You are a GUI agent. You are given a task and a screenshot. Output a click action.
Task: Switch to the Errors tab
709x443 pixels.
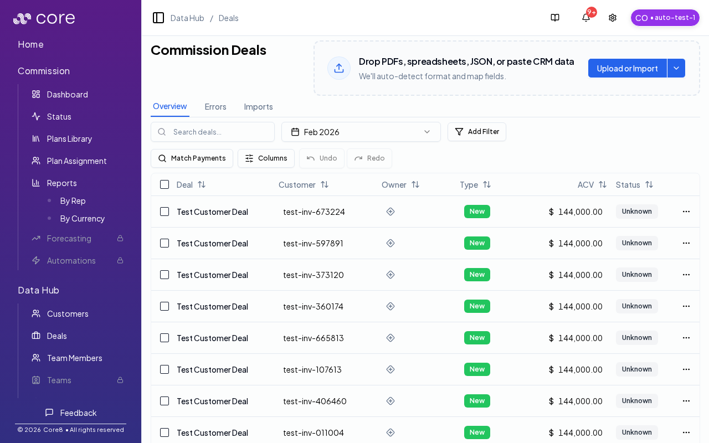[215, 106]
